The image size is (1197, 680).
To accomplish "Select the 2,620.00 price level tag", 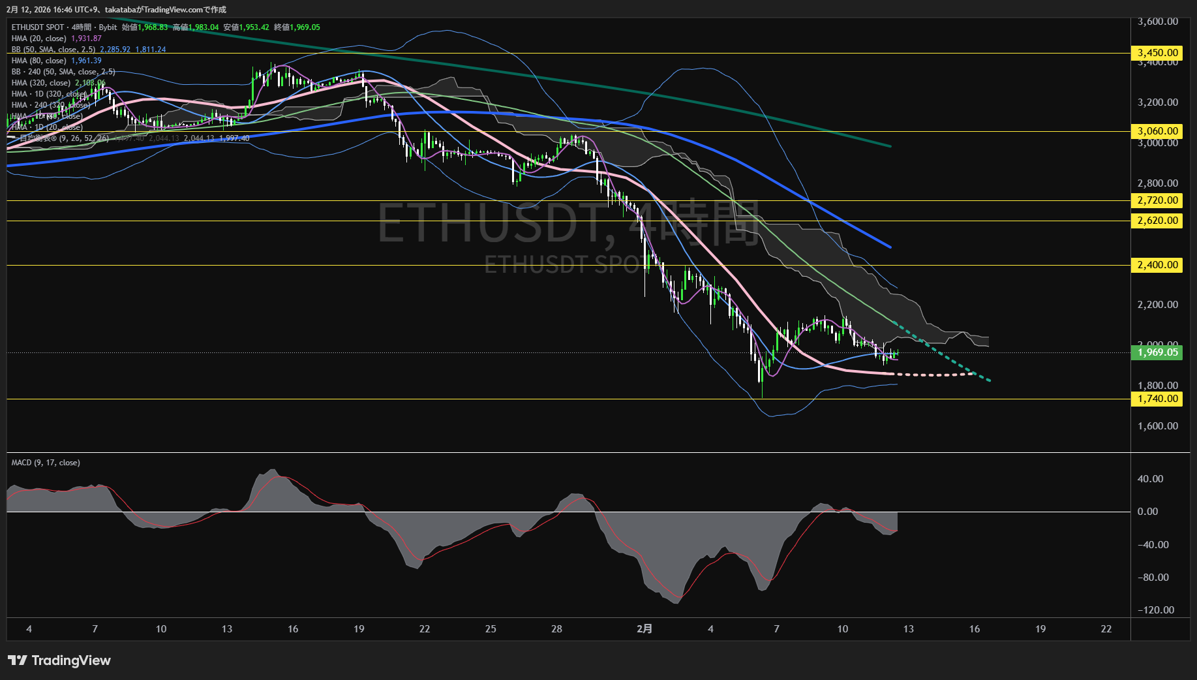I will [x=1157, y=221].
